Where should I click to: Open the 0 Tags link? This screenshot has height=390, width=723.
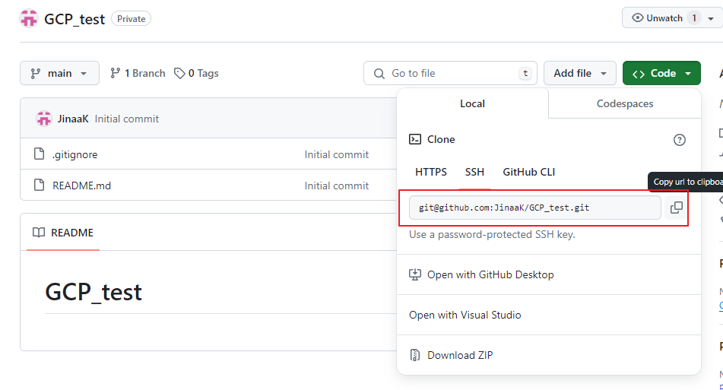coord(196,73)
